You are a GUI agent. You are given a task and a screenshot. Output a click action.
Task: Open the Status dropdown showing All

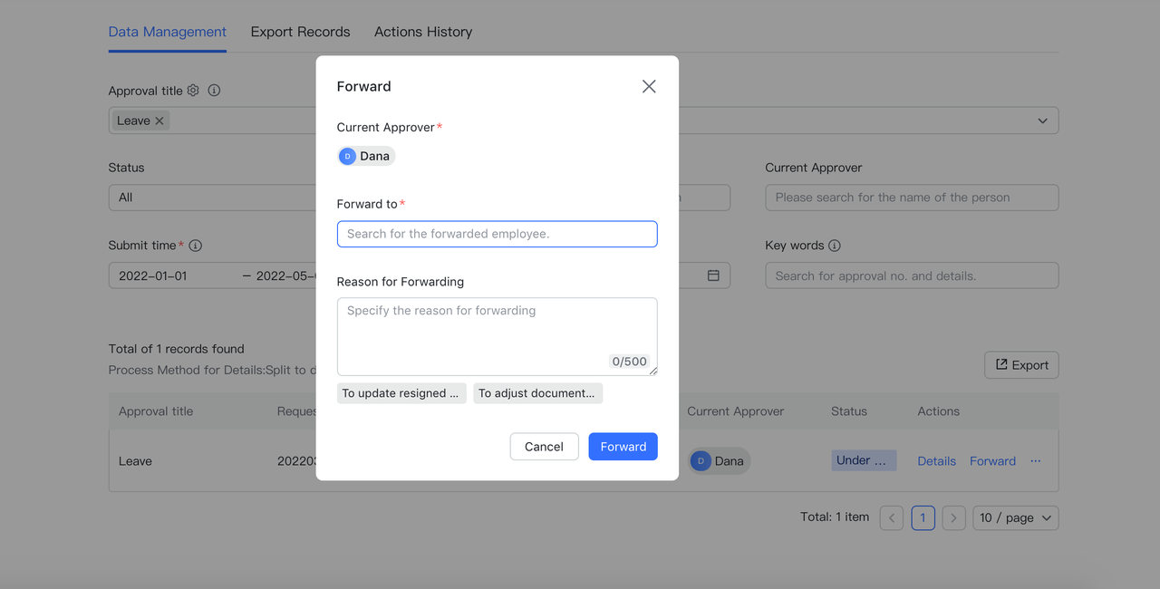(213, 198)
